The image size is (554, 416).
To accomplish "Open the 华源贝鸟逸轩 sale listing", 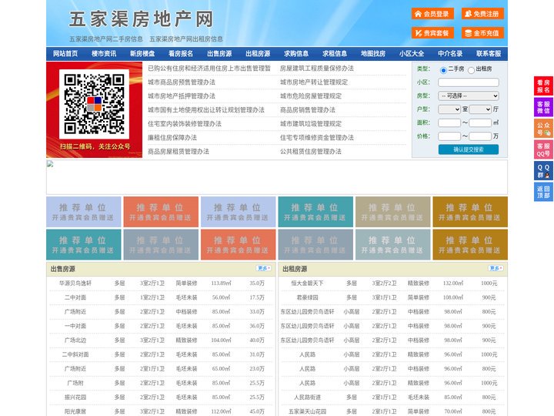I will click(x=75, y=283).
